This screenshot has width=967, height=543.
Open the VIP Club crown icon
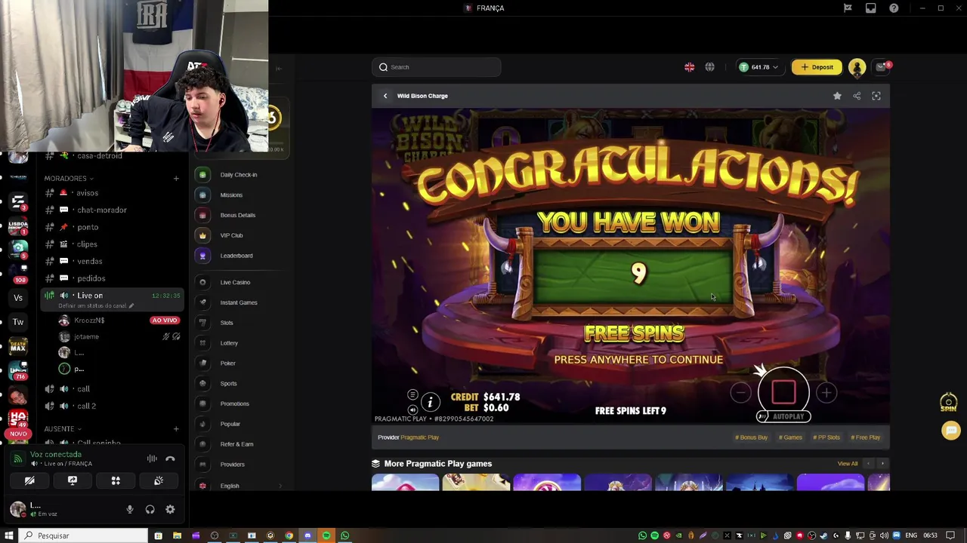(202, 235)
